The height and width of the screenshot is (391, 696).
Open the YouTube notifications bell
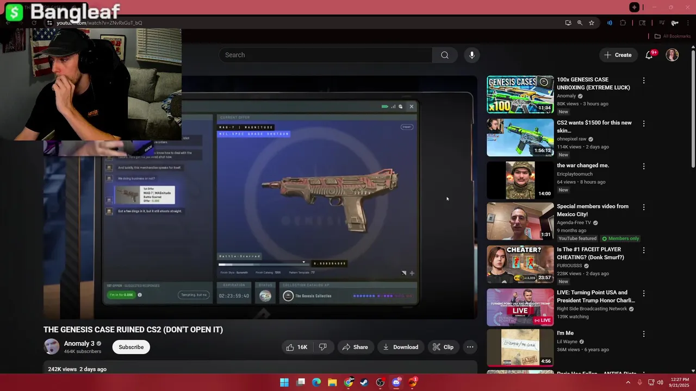(649, 55)
